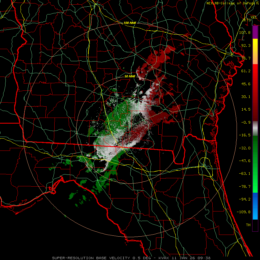Click the -94.2 legend value
Image resolution: width=260 pixels, height=260 pixels.
(x=245, y=199)
